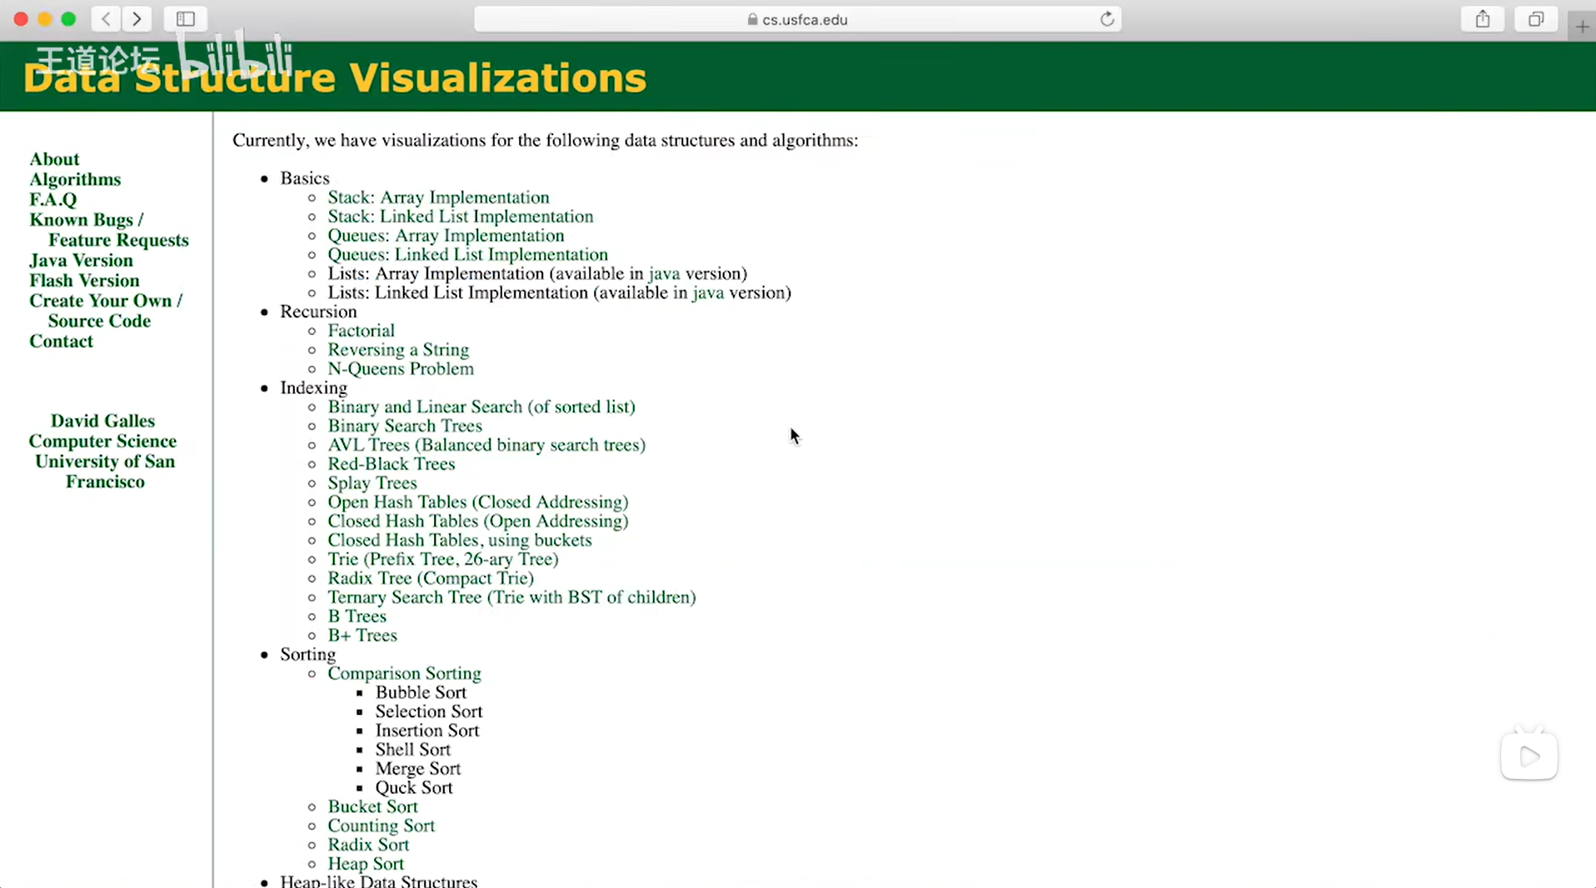Open Ternary Search Tree link
This screenshot has width=1596, height=888.
coord(511,598)
